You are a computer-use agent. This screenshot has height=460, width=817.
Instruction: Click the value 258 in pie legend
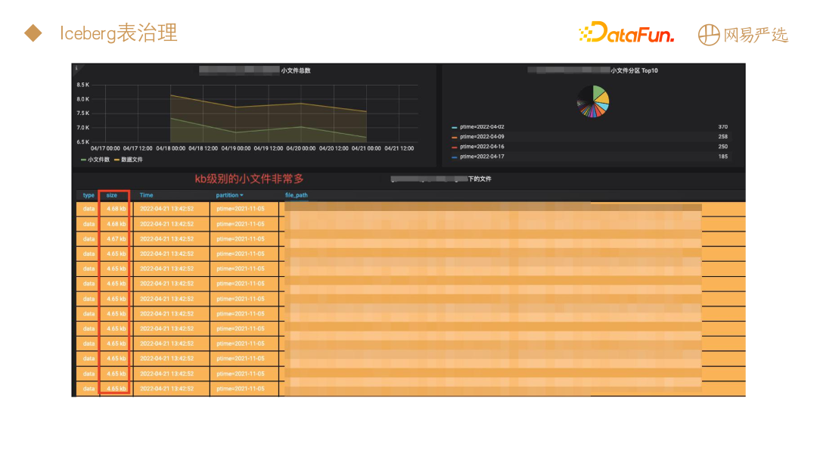click(x=722, y=136)
